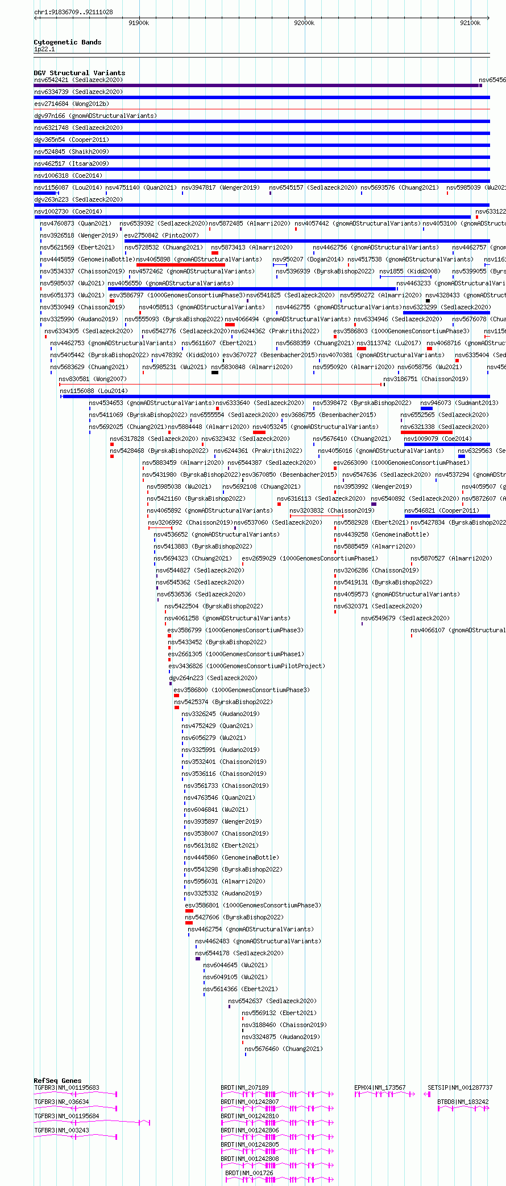Click the nsv6542421 (Sedlazeck2020) variant bar

pyautogui.click(x=256, y=85)
